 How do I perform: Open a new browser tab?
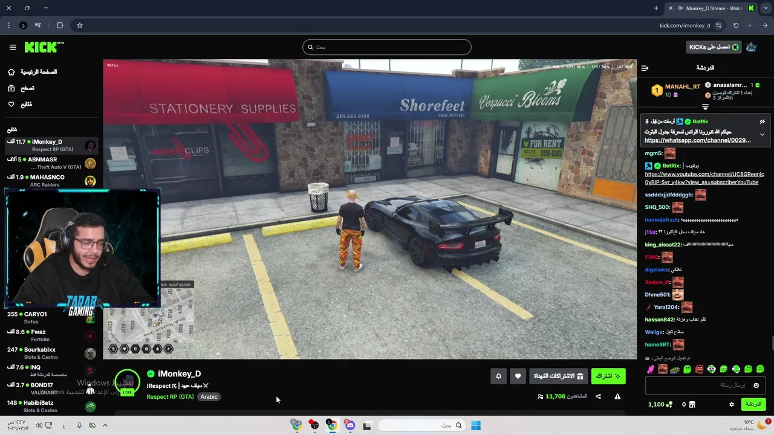click(x=656, y=8)
